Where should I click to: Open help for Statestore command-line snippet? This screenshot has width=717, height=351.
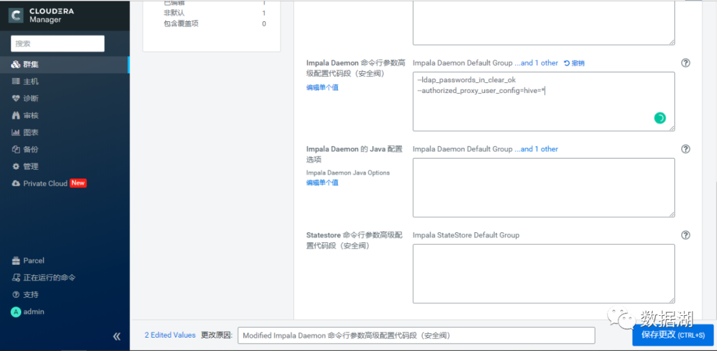click(685, 235)
